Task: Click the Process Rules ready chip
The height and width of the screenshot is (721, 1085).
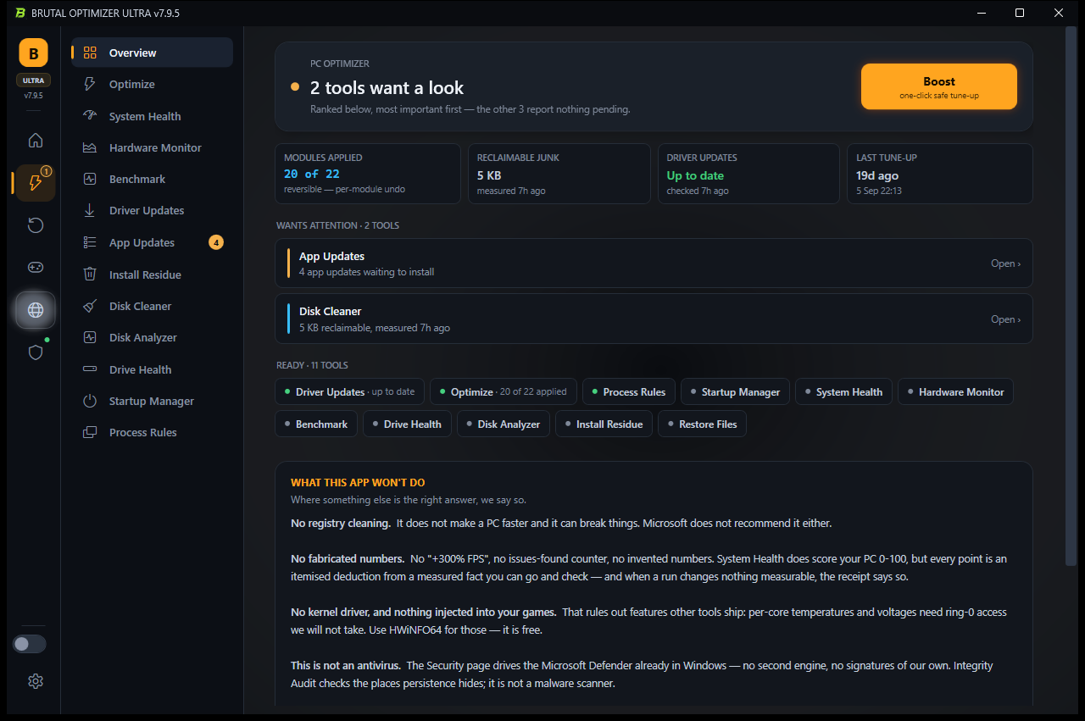Action: coord(629,391)
